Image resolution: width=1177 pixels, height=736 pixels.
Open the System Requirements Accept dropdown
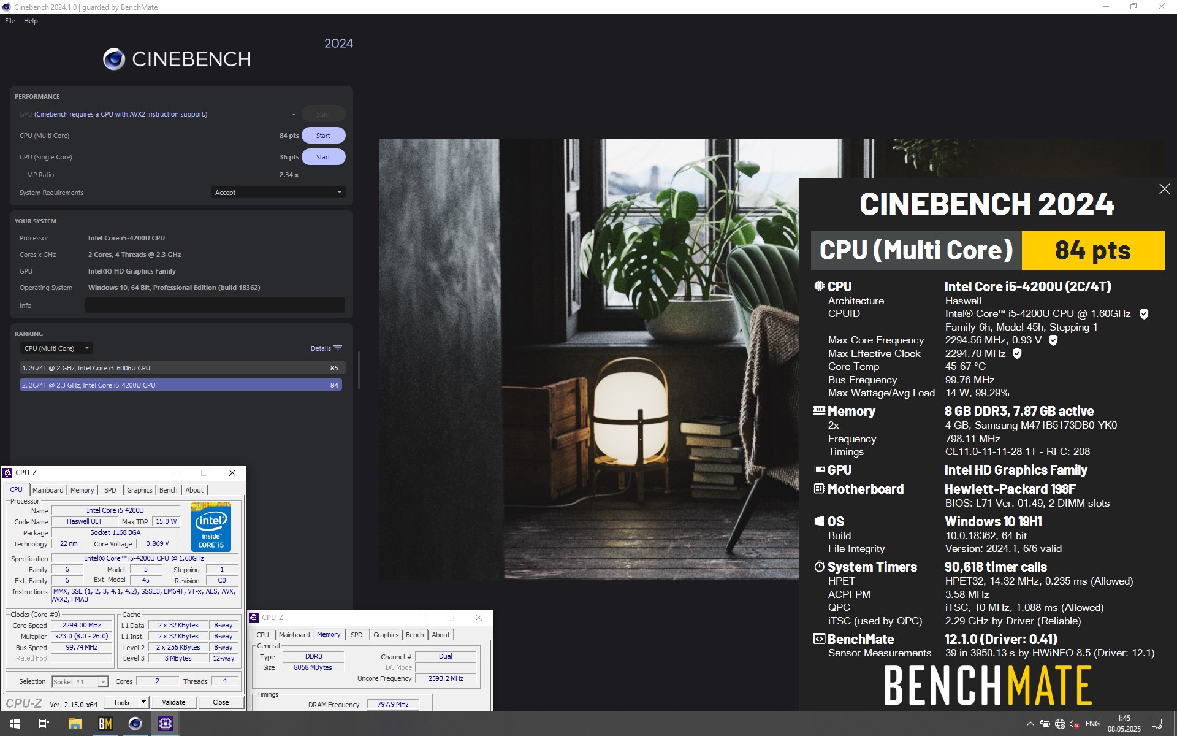278,193
